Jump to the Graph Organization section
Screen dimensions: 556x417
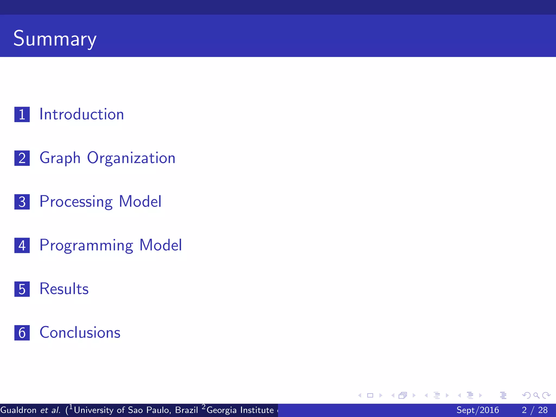click(x=107, y=158)
